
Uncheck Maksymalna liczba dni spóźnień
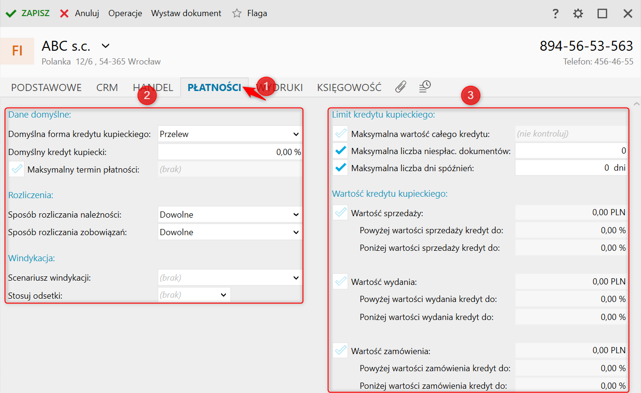pos(340,168)
